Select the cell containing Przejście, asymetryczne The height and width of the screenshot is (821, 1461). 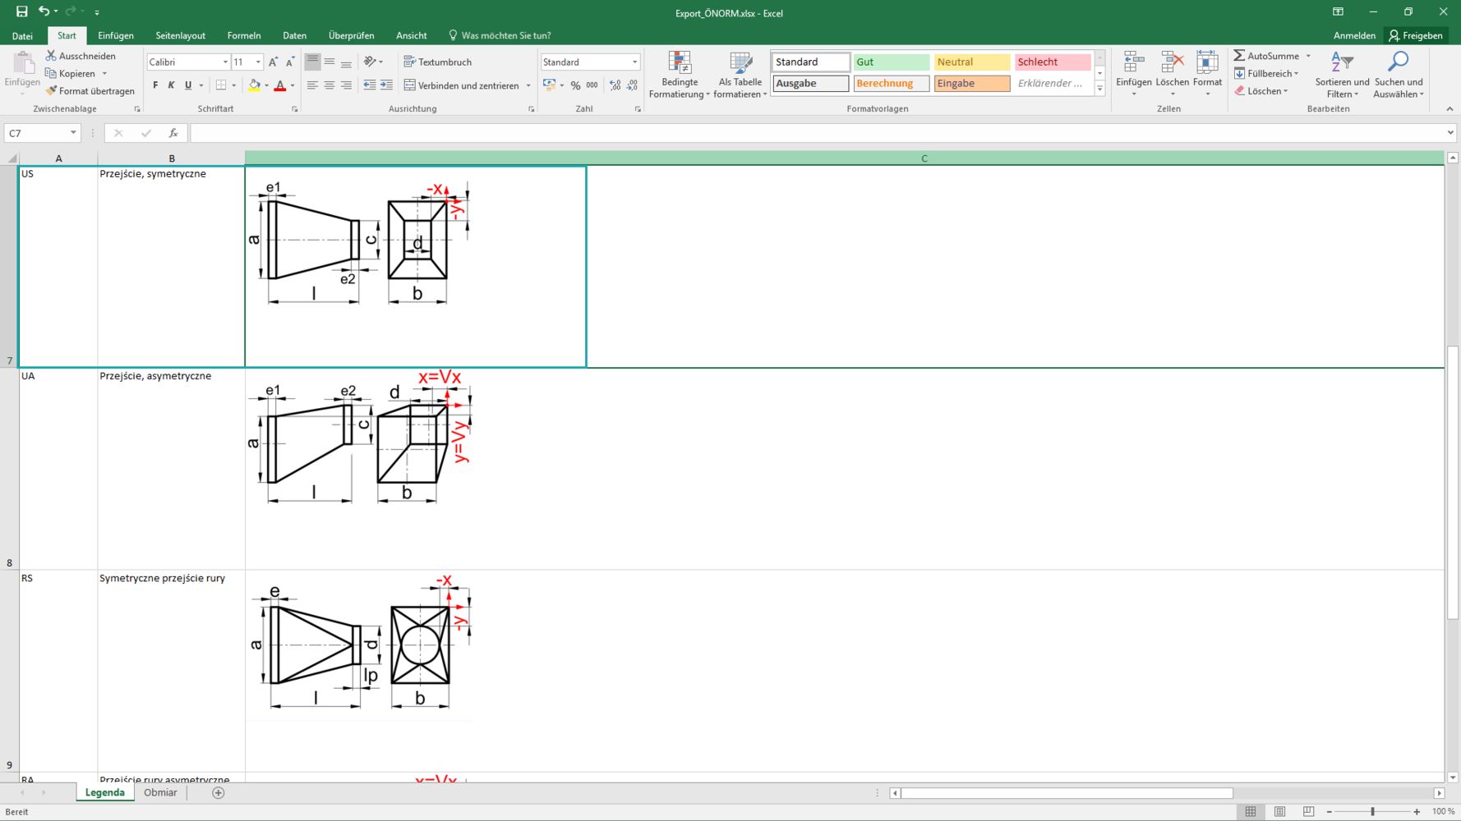click(x=172, y=469)
